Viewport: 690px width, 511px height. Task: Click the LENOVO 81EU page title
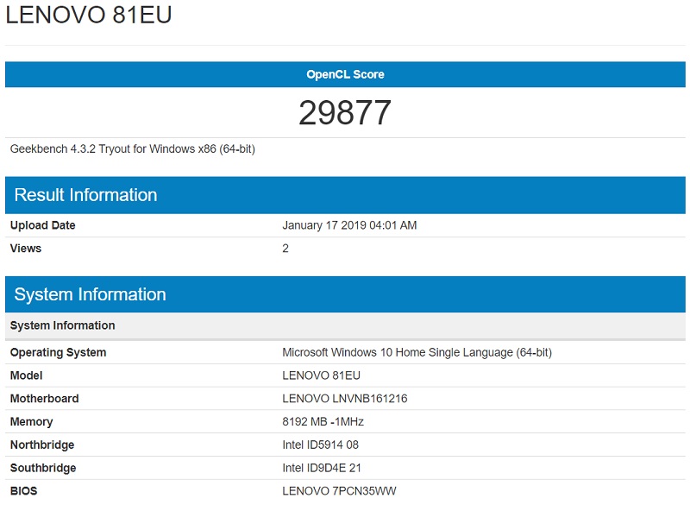[89, 15]
